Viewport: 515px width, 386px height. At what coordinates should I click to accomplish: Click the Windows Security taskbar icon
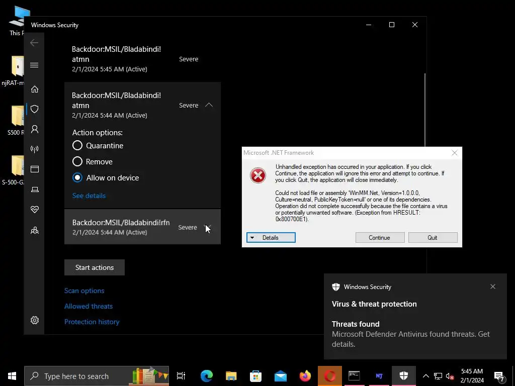coord(404,376)
